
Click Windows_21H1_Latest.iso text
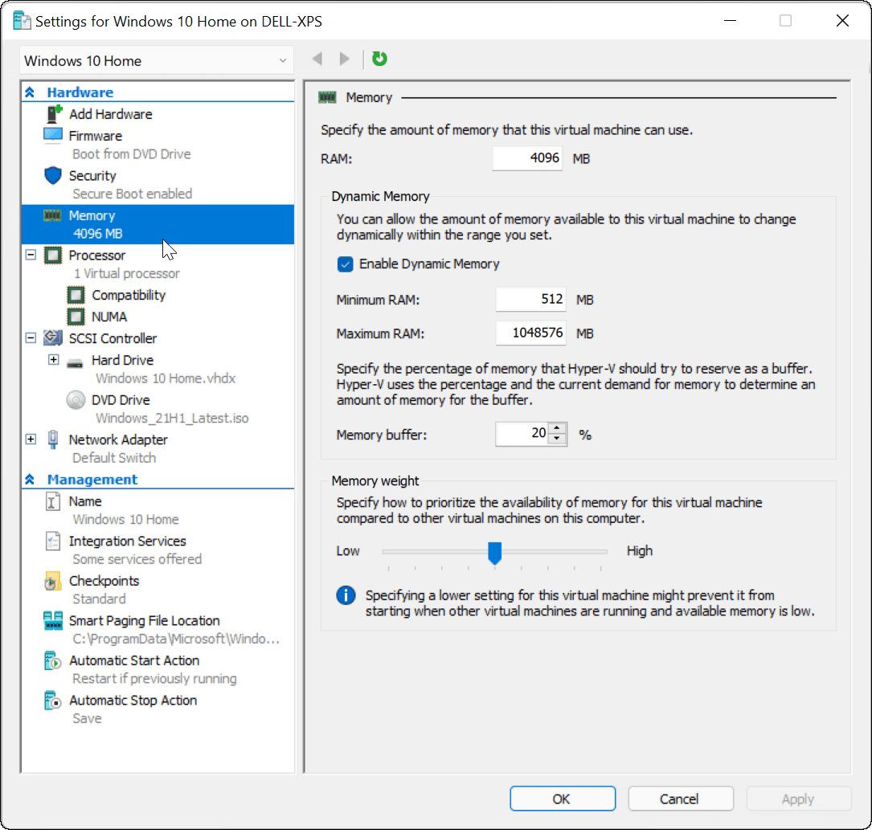[x=172, y=418]
